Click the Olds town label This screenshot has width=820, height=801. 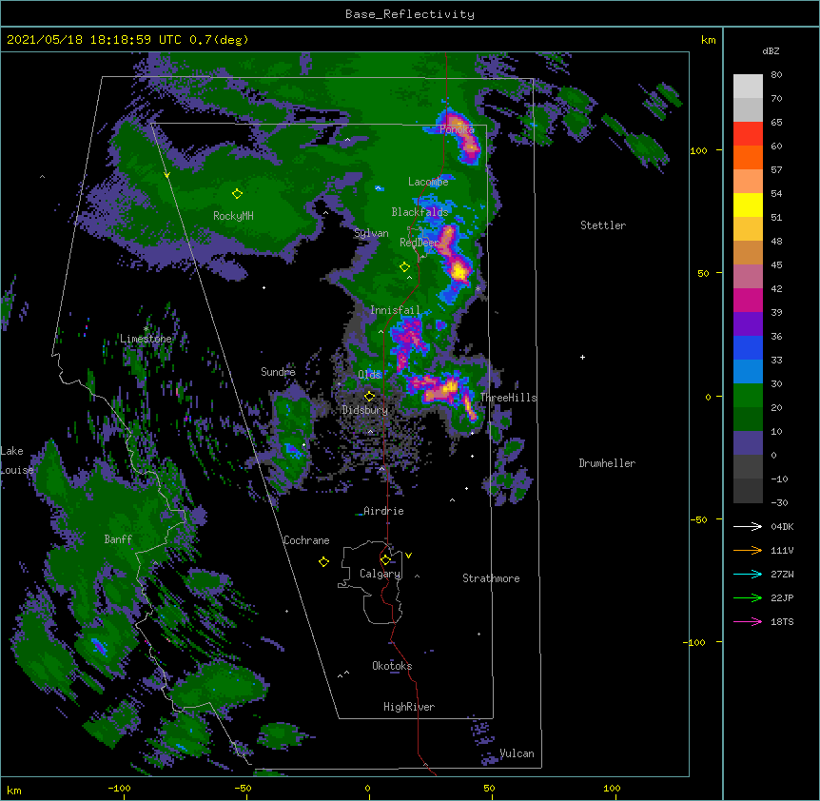(x=369, y=375)
